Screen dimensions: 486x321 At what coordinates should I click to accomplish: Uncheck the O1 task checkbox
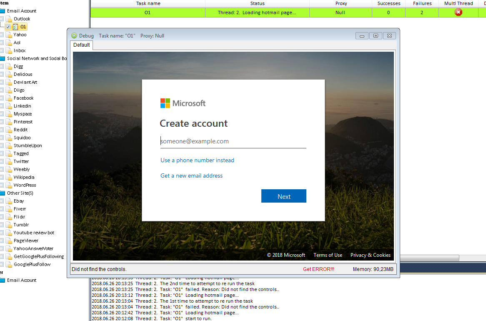coord(8,27)
